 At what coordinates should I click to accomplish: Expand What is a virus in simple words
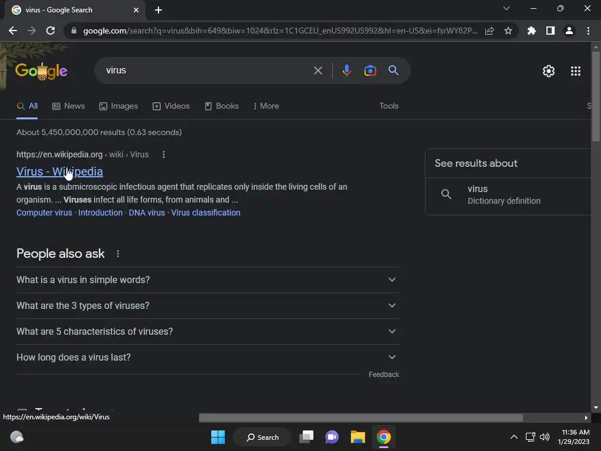208,280
